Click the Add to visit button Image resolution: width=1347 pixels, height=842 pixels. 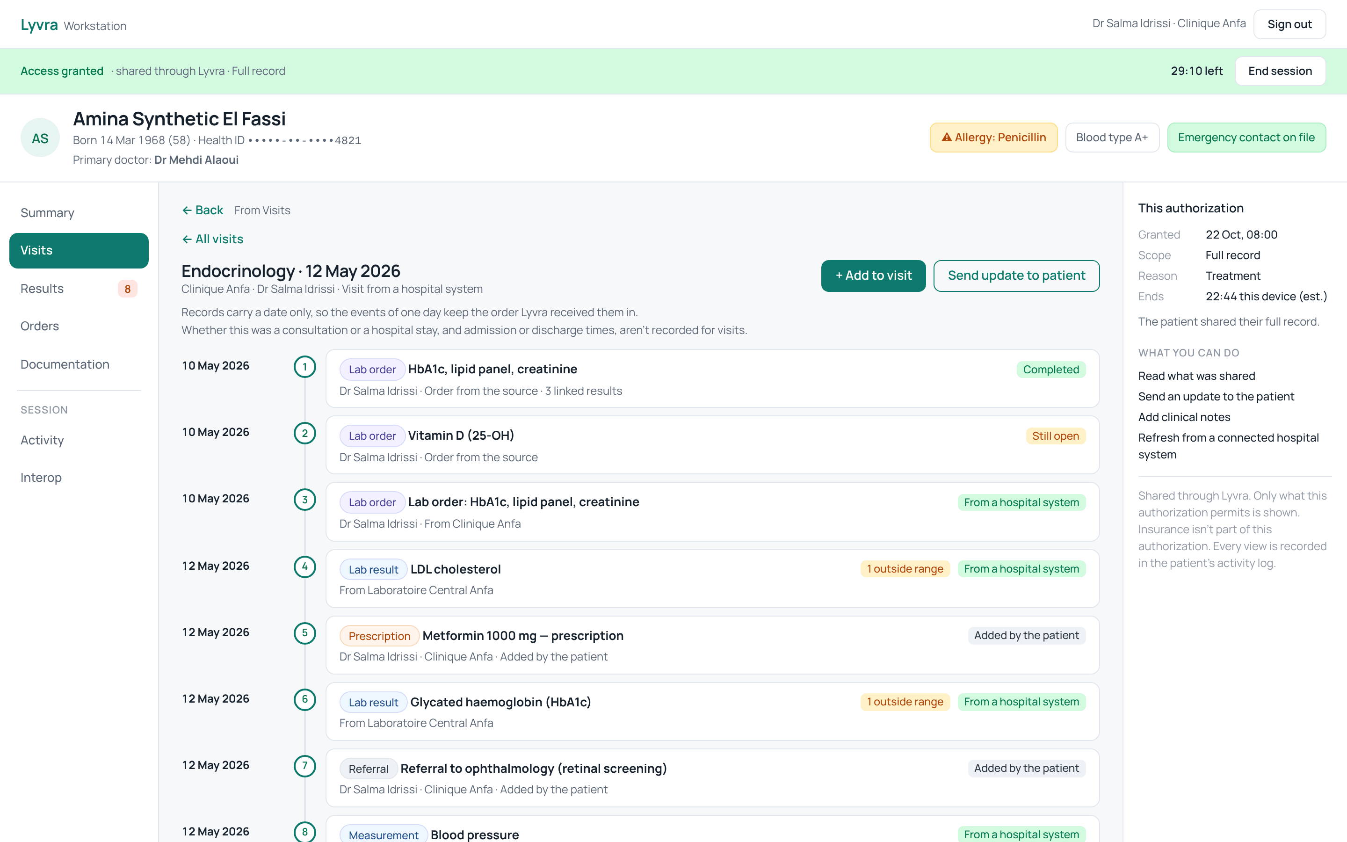[873, 276]
